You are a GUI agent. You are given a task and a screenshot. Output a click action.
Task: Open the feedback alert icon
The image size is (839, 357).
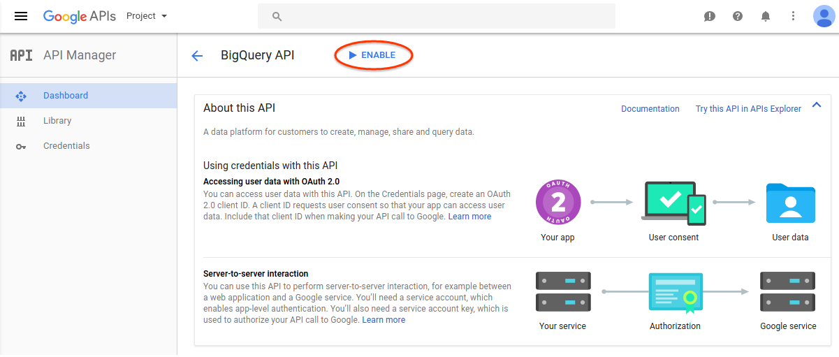click(x=710, y=16)
